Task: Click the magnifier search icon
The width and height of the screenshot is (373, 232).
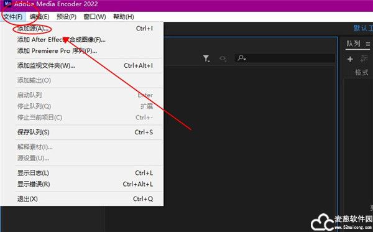Action: [242, 58]
